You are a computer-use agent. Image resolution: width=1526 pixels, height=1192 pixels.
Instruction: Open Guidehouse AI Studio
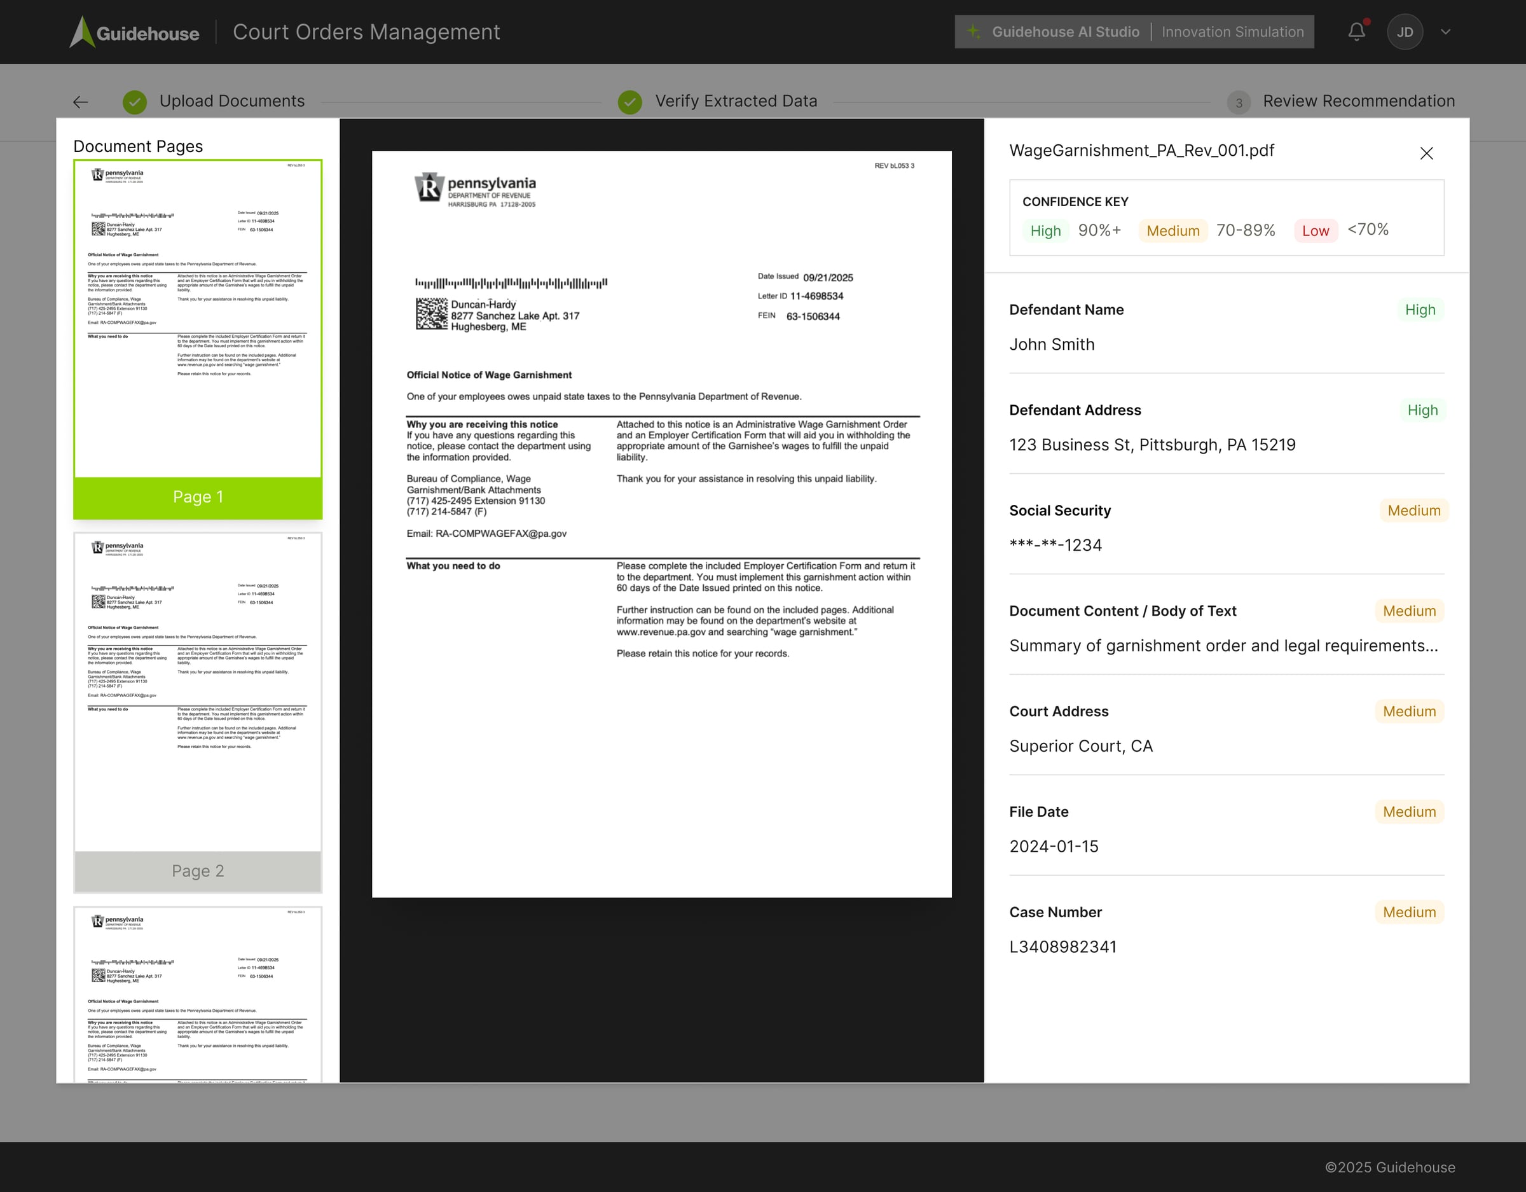click(x=1066, y=31)
